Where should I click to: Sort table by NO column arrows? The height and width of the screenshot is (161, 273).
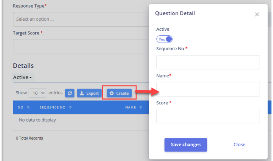point(28,107)
